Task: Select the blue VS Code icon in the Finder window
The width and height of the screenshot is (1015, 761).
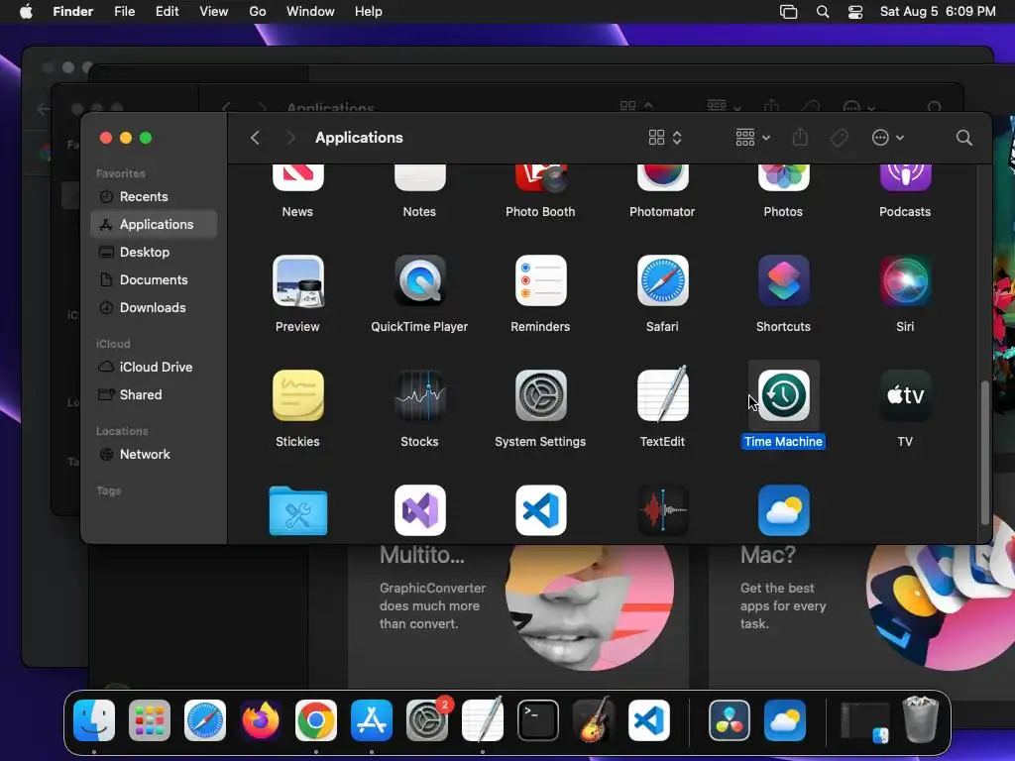Action: click(x=540, y=510)
